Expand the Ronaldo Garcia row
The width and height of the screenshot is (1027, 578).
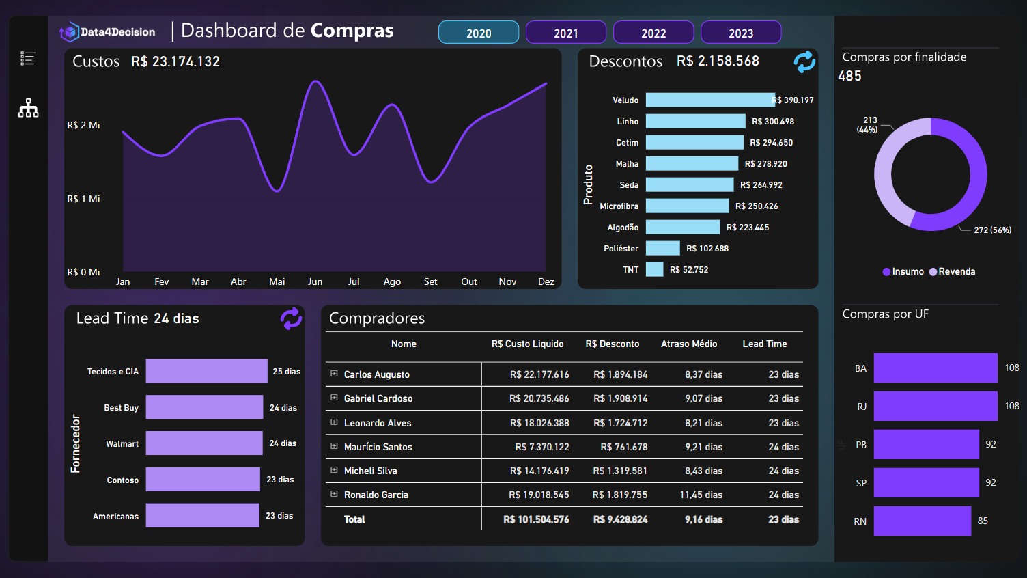coord(334,494)
